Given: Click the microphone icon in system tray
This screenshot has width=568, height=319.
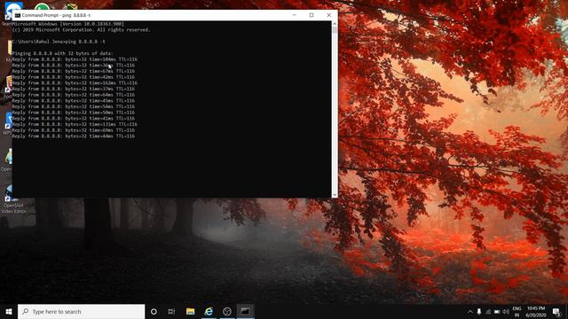Looking at the screenshot, I should click(x=479, y=311).
